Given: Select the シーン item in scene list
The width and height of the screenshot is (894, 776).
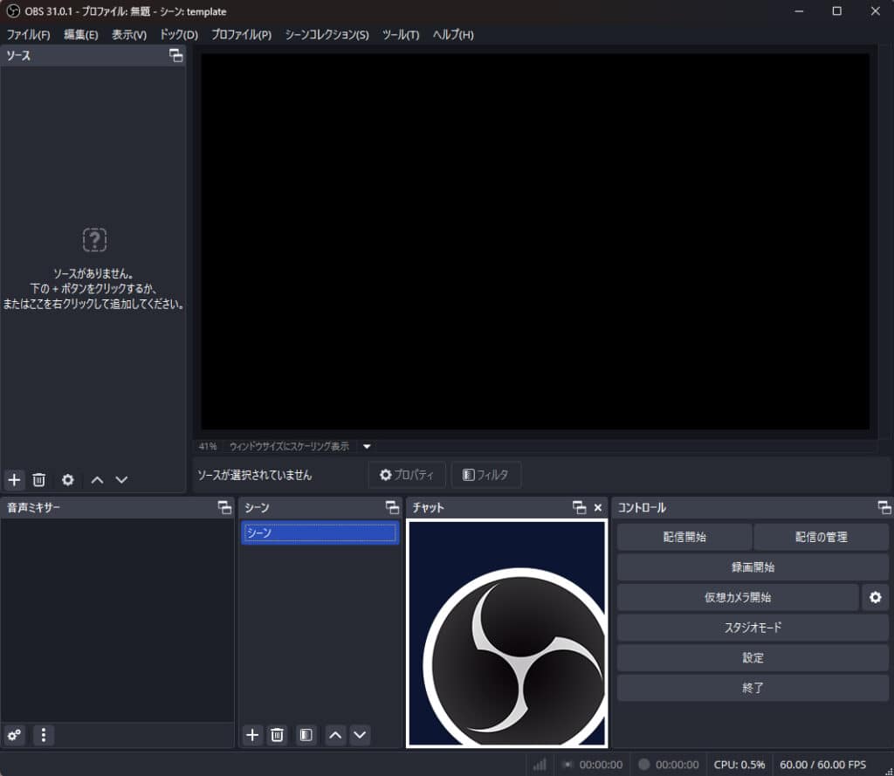Looking at the screenshot, I should click(320, 533).
